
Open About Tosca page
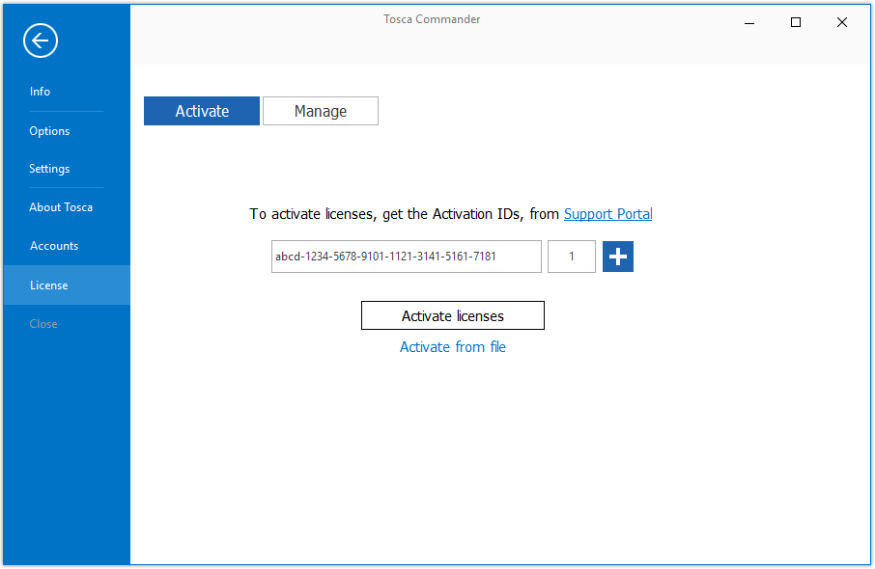point(61,207)
